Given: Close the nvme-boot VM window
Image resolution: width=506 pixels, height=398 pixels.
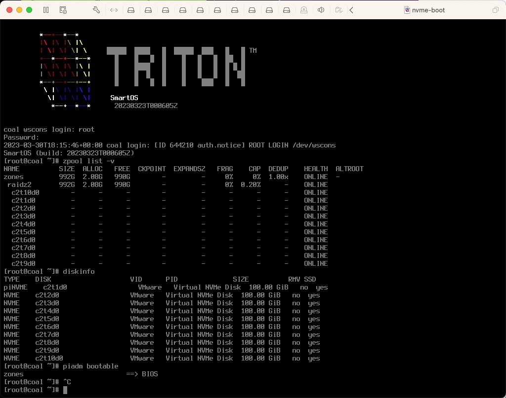Looking at the screenshot, I should (x=8, y=10).
